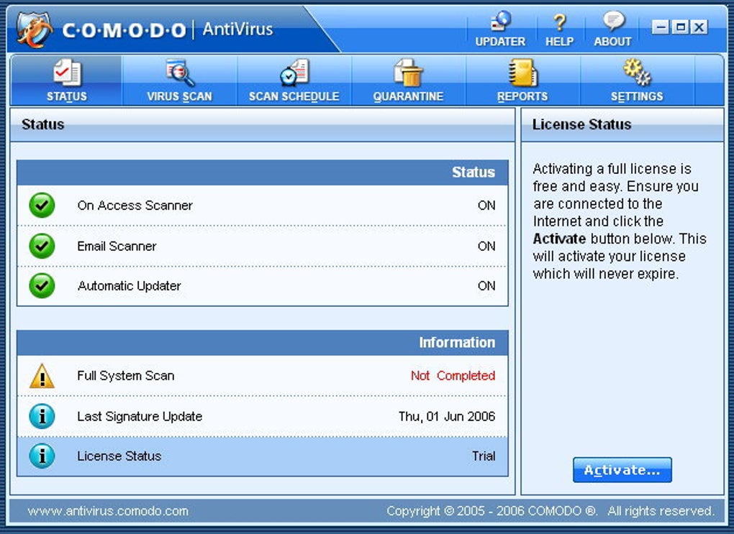The image size is (734, 534).
Task: Click ON value for Email Scanner
Action: pos(486,246)
